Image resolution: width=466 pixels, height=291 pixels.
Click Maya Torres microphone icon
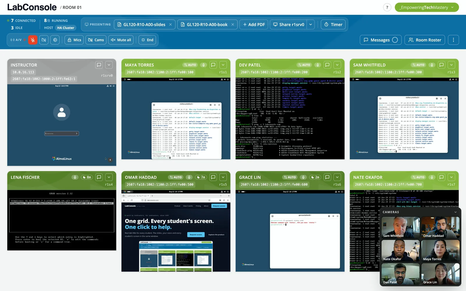point(204,65)
